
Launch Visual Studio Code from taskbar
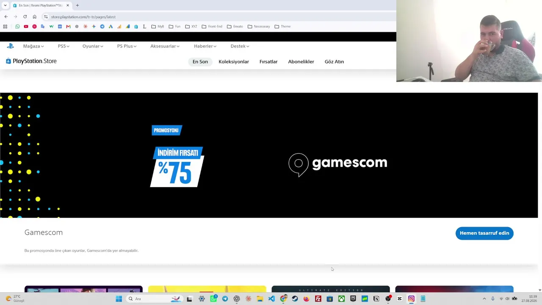pyautogui.click(x=271, y=299)
